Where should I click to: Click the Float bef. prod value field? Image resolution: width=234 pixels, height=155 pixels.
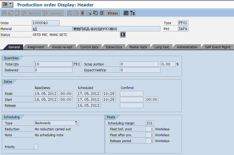tap(150, 129)
